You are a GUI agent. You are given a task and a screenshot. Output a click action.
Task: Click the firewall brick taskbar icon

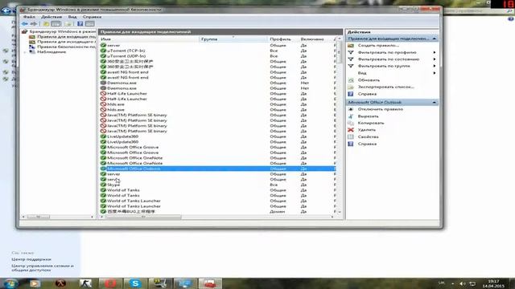[x=210, y=283]
